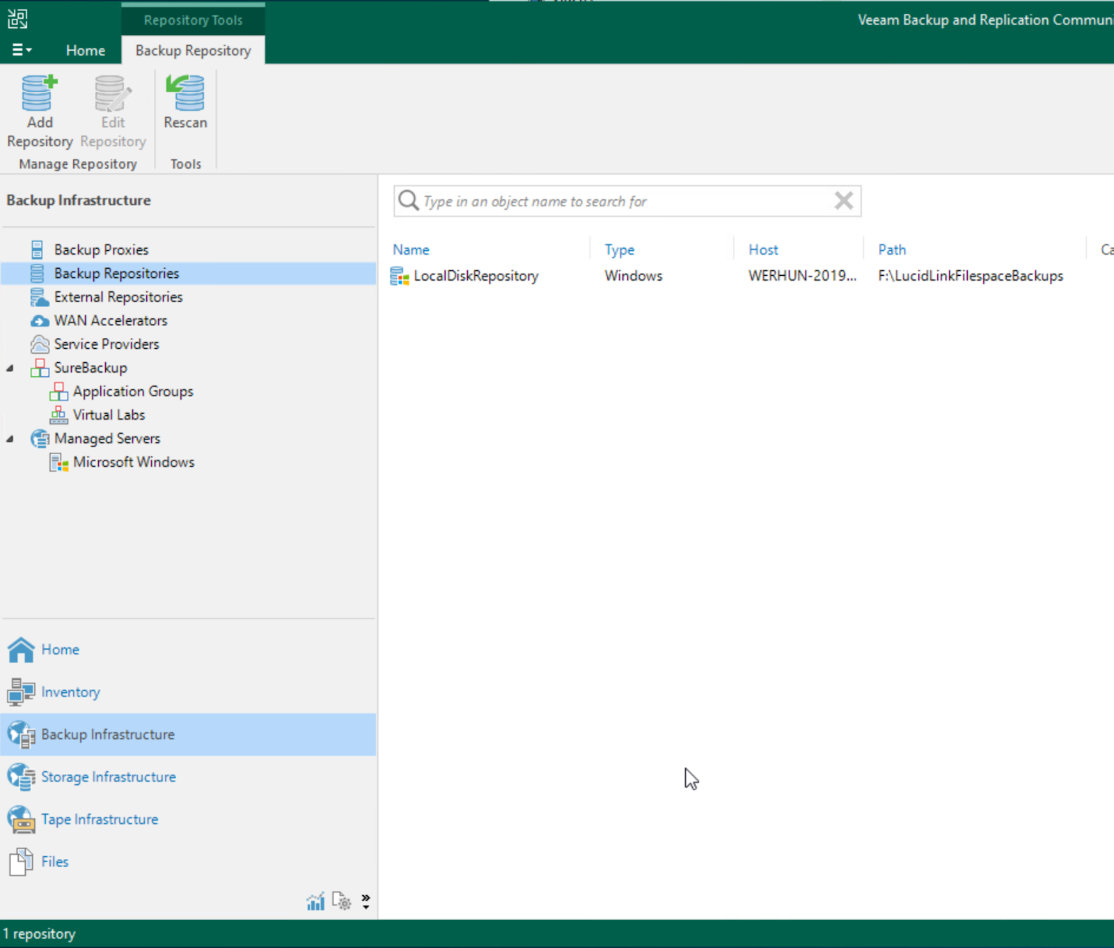Viewport: 1114px width, 948px height.
Task: Open Application Groups under SureBackup
Action: tap(133, 391)
